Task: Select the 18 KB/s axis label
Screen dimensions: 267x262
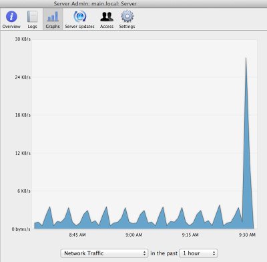Action: (x=23, y=115)
